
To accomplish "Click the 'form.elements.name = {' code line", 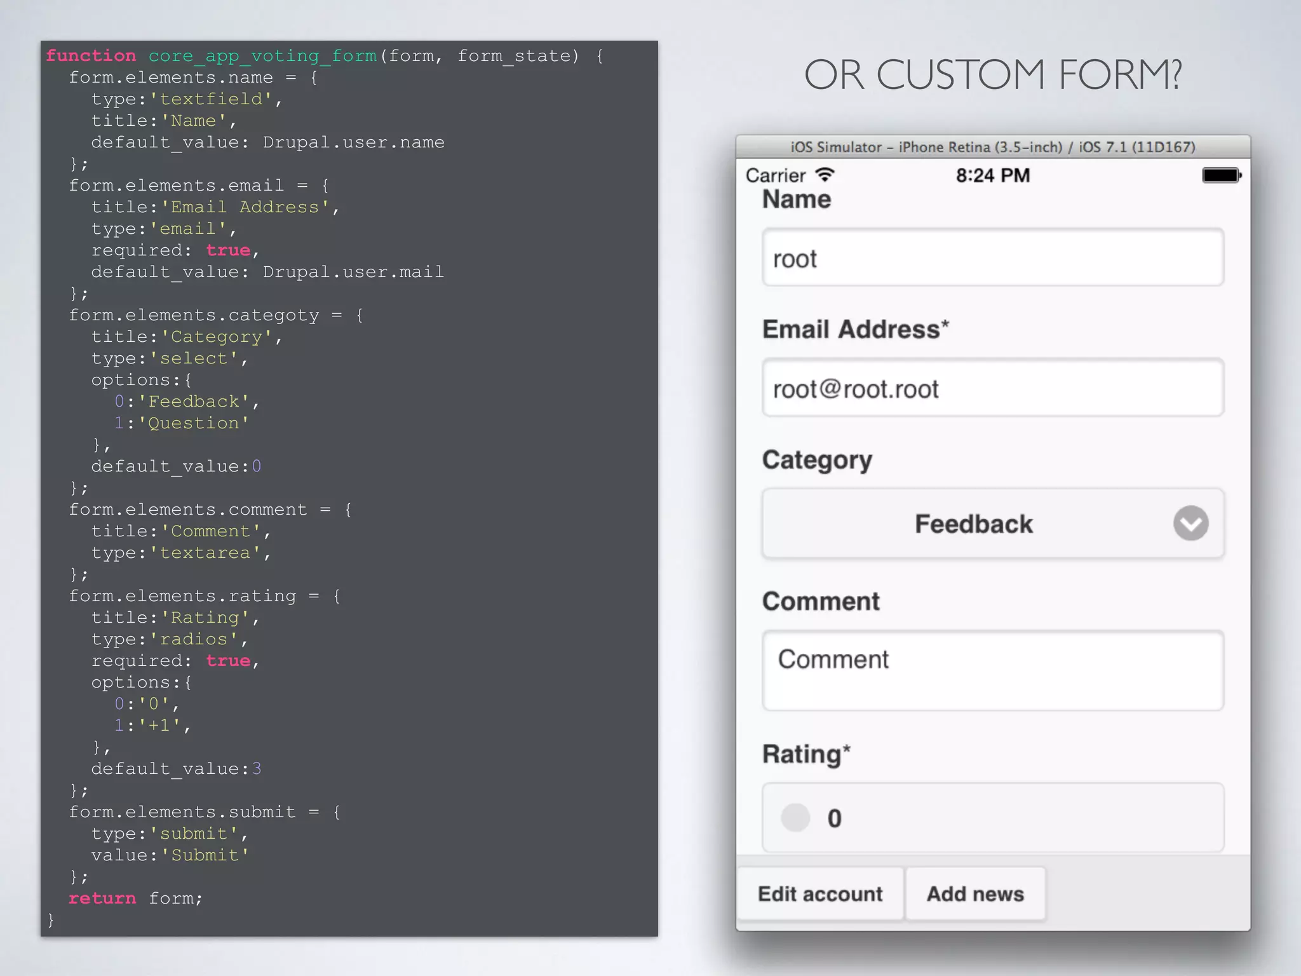I will (x=193, y=78).
